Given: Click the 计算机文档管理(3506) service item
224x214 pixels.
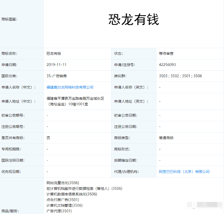Looking at the screenshot, I should pyautogui.click(x=64, y=205).
